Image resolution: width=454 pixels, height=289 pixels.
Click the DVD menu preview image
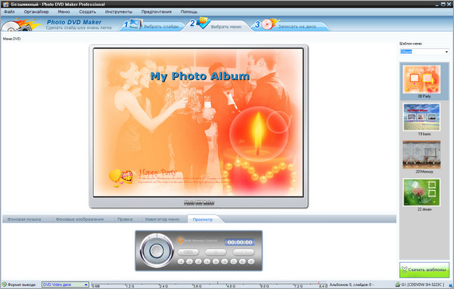pyautogui.click(x=198, y=123)
